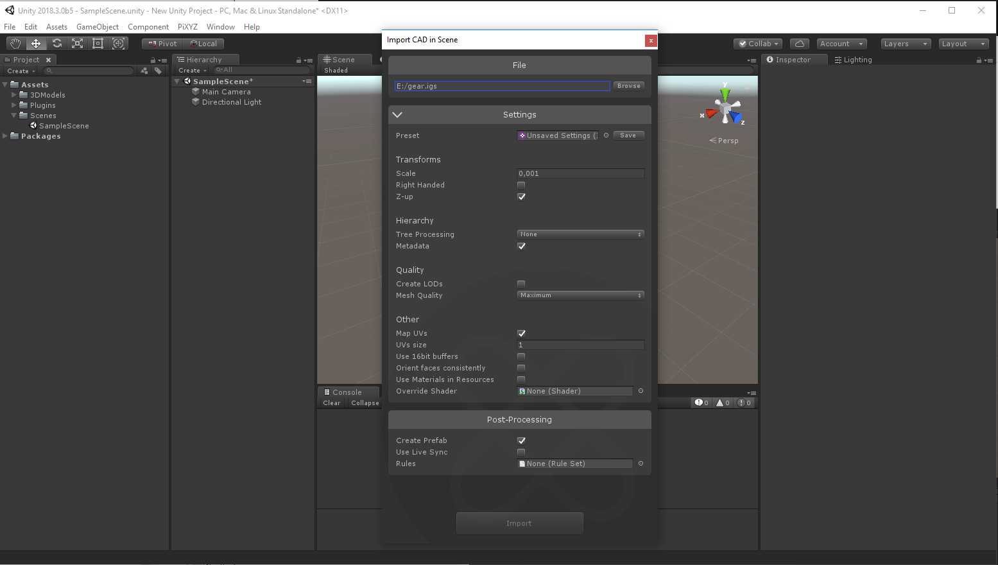Select the Rect transform tool
Viewport: 998px width, 565px height.
[x=98, y=43]
